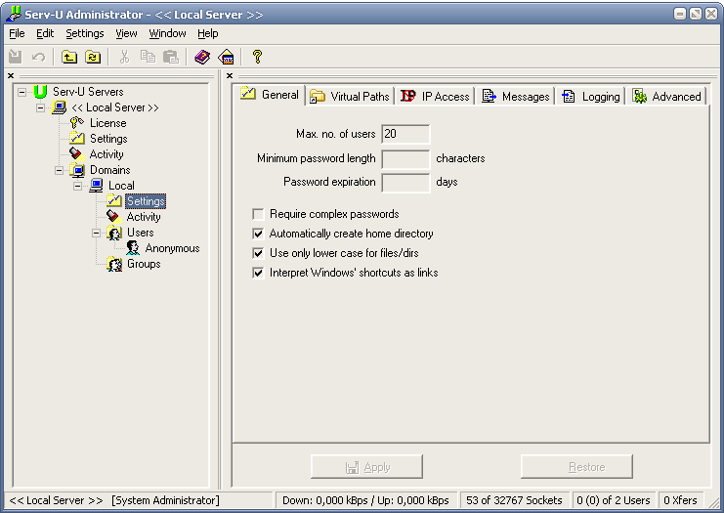
Task: Select Activity under the Local domain
Action: click(x=144, y=217)
